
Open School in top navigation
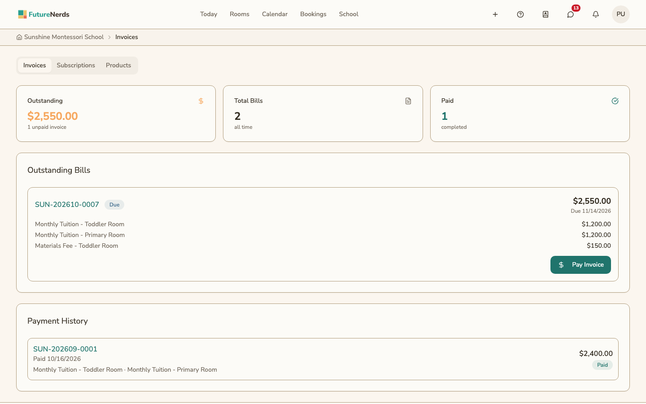coord(349,14)
